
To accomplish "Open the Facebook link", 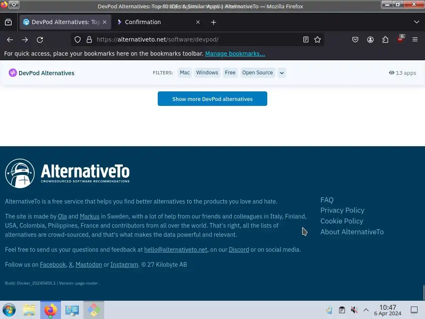I will pyautogui.click(x=53, y=265).
